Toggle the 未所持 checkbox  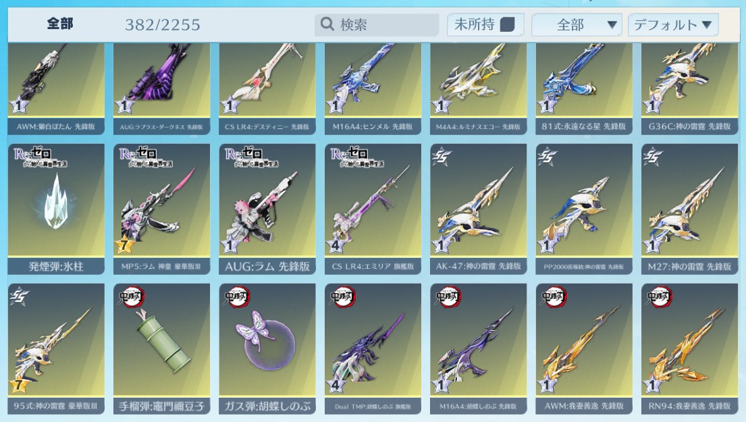point(507,24)
